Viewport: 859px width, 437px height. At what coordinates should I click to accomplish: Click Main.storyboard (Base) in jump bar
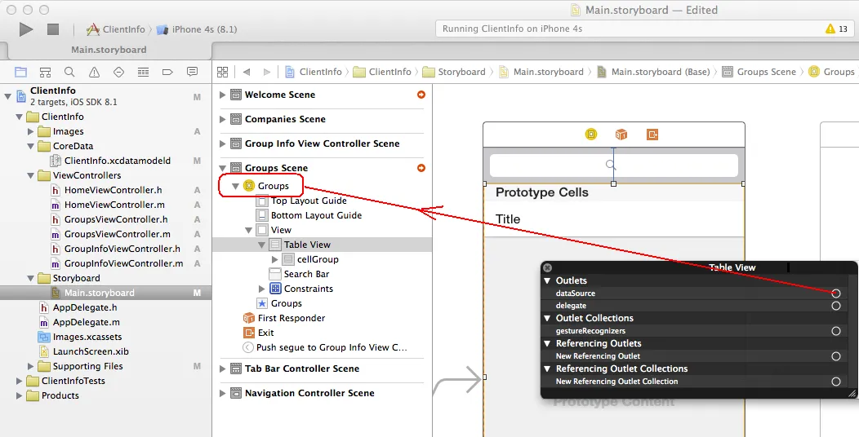(x=653, y=72)
